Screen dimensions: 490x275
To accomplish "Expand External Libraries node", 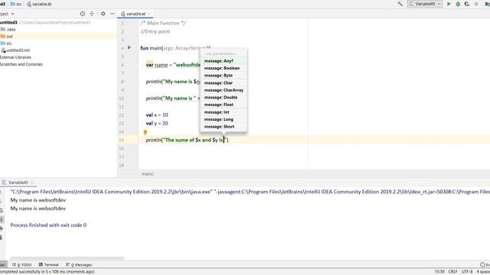I will [15, 57].
